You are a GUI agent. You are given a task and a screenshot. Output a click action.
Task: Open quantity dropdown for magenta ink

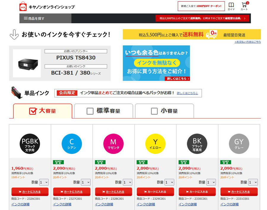pyautogui.click(x=128, y=182)
